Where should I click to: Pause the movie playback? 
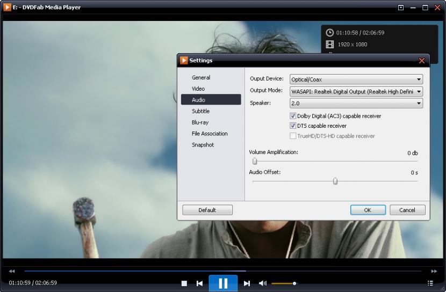(x=223, y=283)
